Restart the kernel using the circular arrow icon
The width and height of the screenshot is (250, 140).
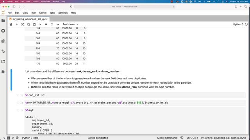coord(52,24)
